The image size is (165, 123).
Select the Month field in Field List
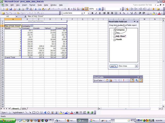coord(119,39)
